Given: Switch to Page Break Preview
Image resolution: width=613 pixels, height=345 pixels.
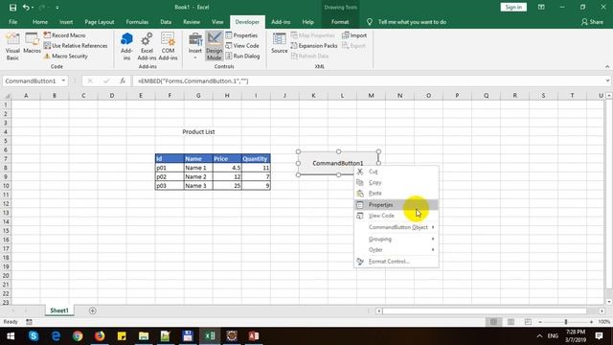Looking at the screenshot, I should [528, 322].
